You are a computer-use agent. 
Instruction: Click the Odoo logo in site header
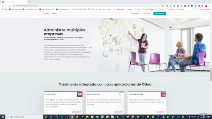46,14
